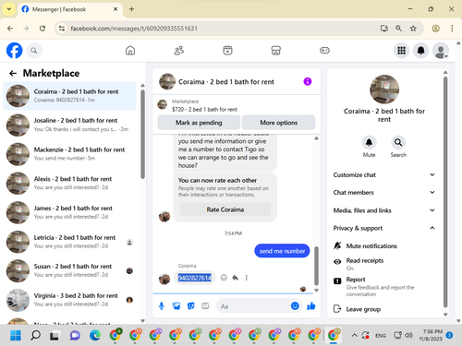Image resolution: width=462 pixels, height=346 pixels.
Task: Choose a GIF icon in composer
Action: [205, 306]
